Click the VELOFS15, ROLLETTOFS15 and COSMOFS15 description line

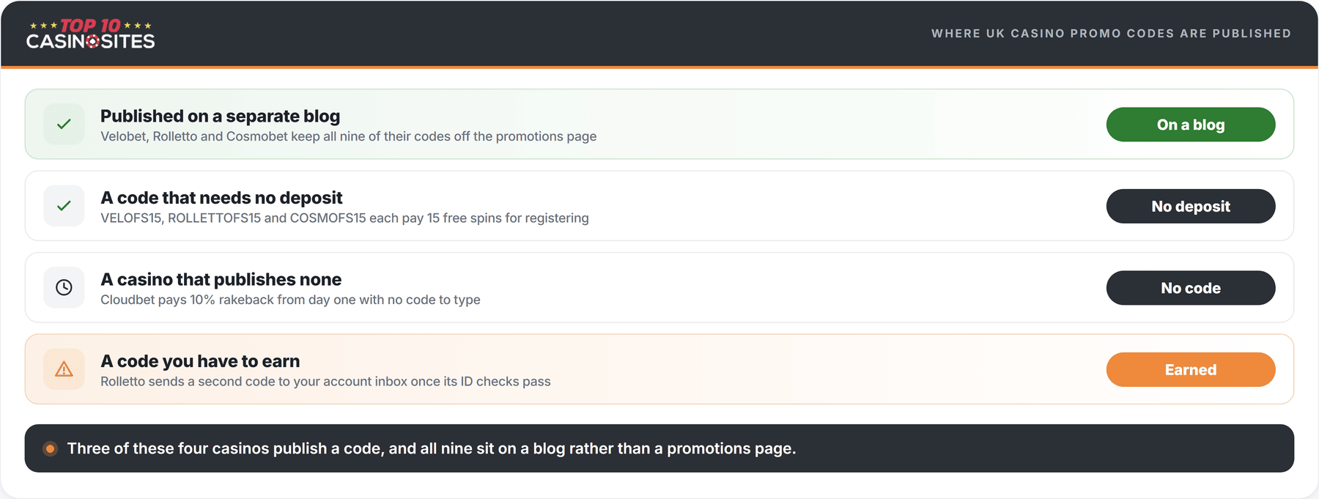pos(344,218)
